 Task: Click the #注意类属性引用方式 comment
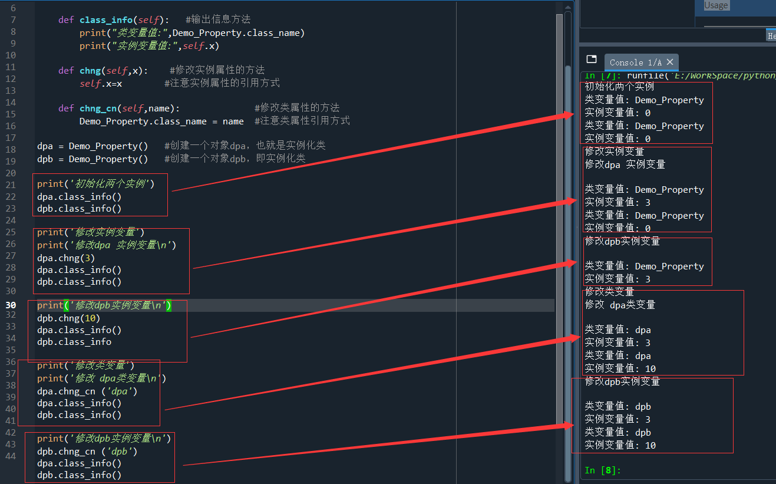tap(302, 121)
